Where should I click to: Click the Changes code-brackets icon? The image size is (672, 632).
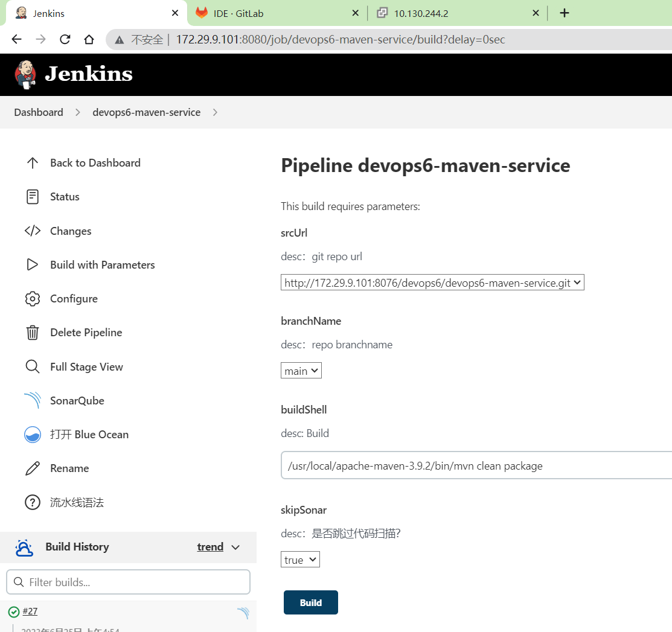tap(33, 231)
